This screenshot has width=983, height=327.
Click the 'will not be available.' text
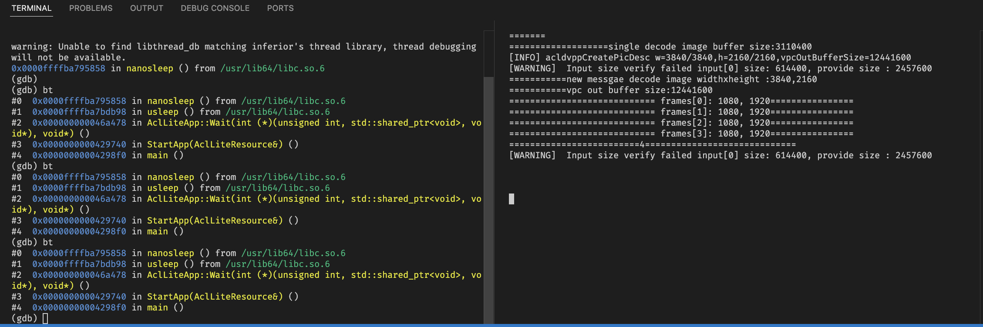[x=68, y=57]
